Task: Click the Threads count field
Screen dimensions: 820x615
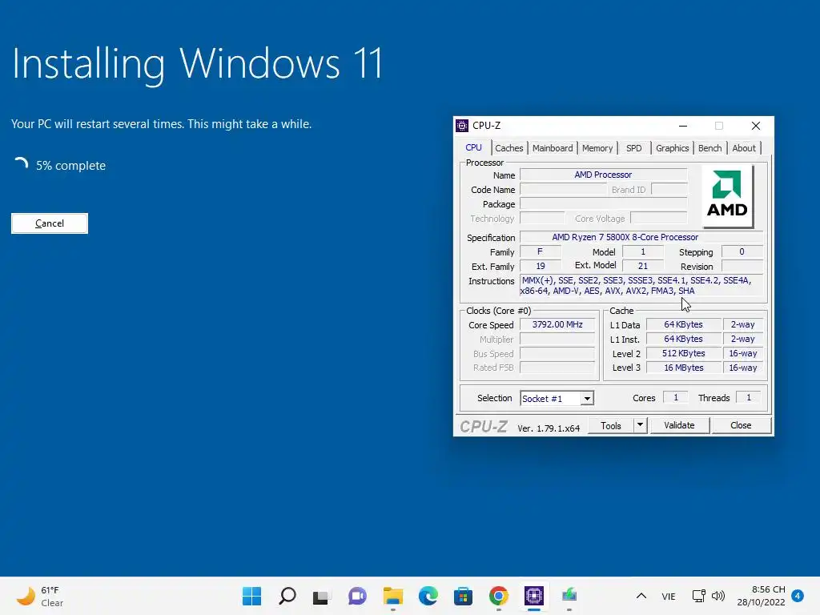Action: pos(749,397)
